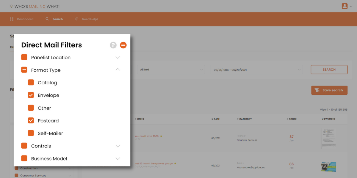Click the Who's Mailing What lightbulb logo
The height and width of the screenshot is (178, 357).
point(12,7)
